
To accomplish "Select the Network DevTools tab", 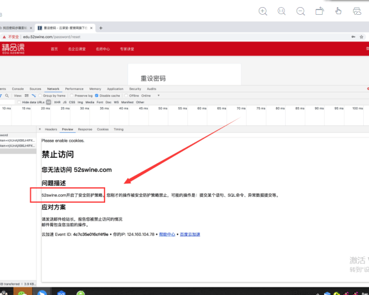I will [53, 89].
